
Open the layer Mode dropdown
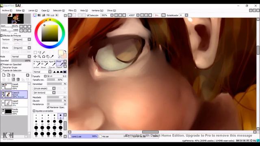[x=29, y=57]
